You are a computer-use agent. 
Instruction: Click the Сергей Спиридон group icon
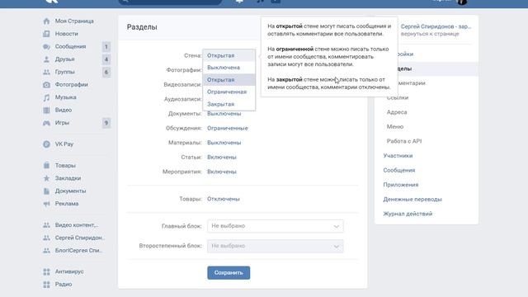[x=46, y=238]
